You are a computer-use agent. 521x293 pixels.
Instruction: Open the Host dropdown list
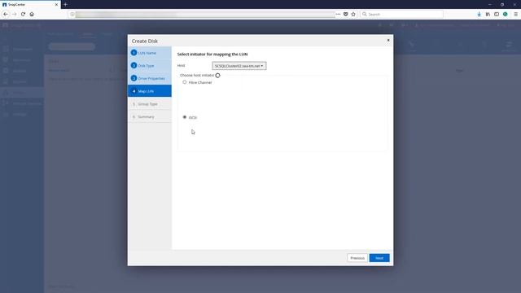click(x=239, y=66)
